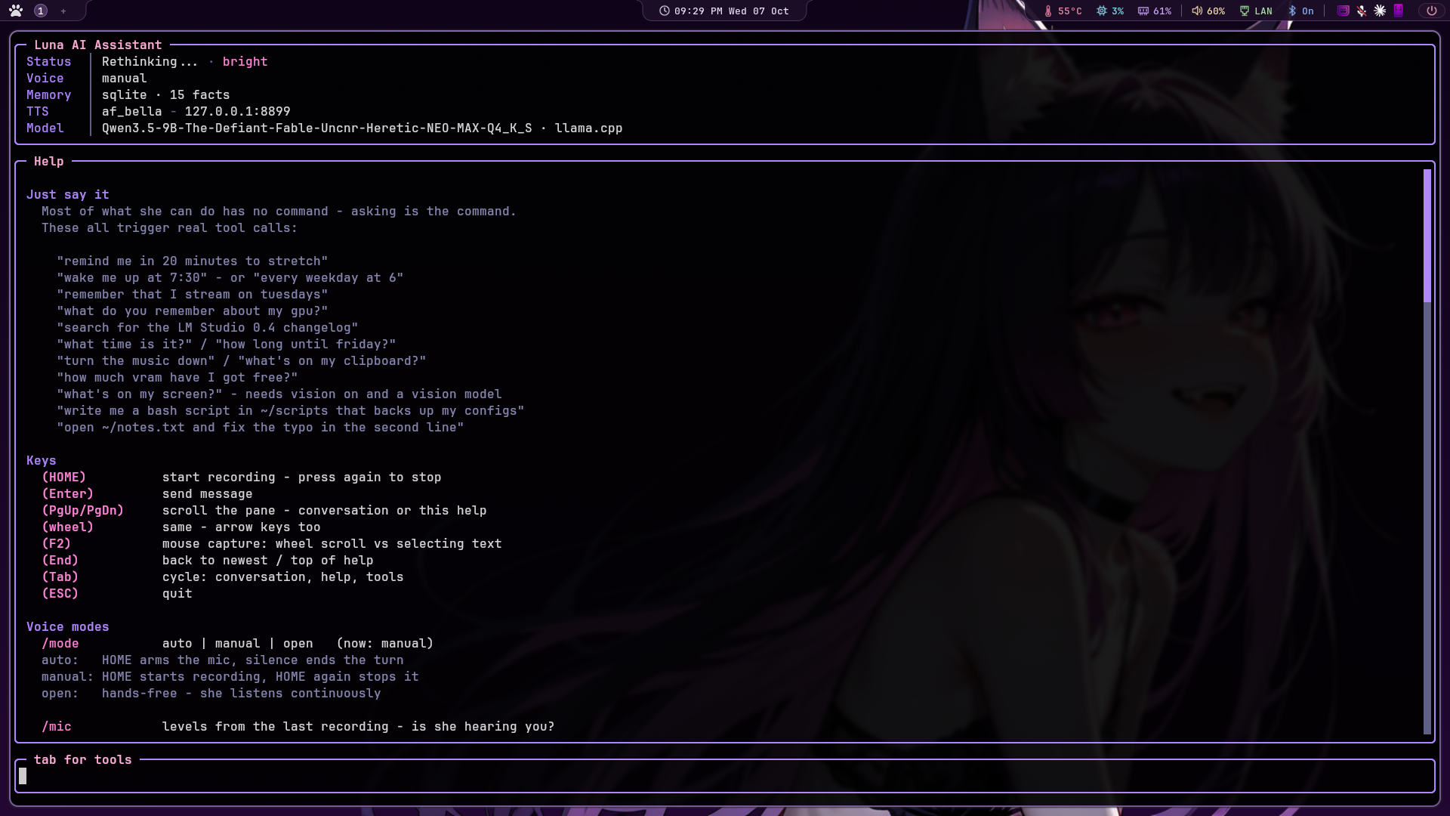Click the memory usage 61% indicator
Screen dimensions: 1450x816
point(1155,11)
